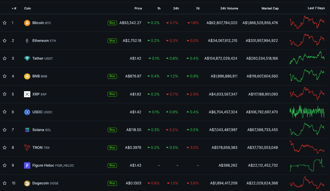Image resolution: width=330 pixels, height=191 pixels.
Task: Click the TRON logo icon
Action: [27, 148]
